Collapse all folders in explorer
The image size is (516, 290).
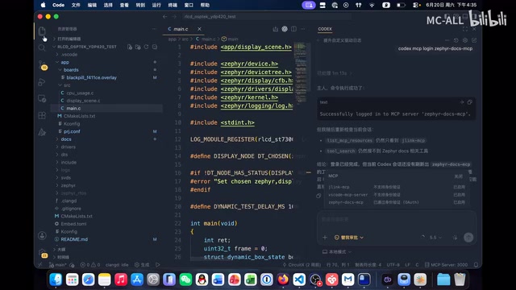point(154,47)
